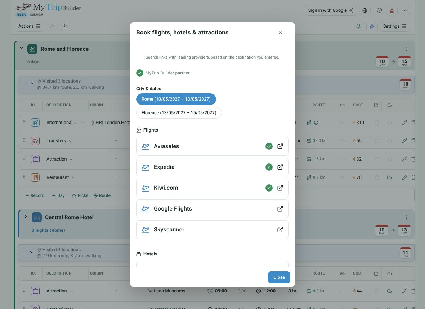Open International description dropdown
The image size is (425, 309).
coord(82,123)
